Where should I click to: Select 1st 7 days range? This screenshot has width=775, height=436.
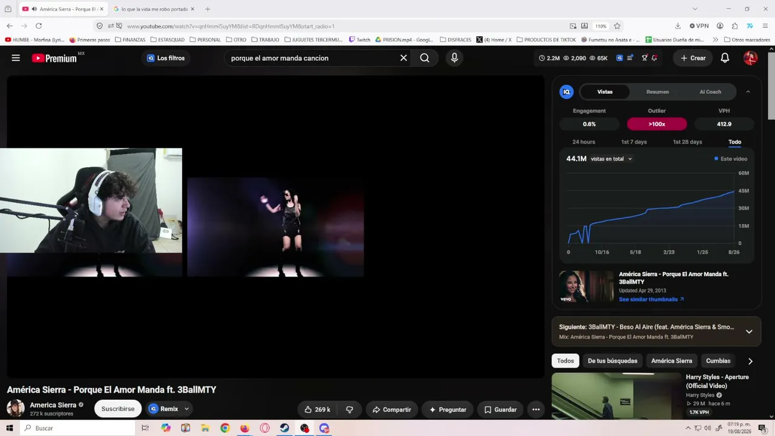634,142
